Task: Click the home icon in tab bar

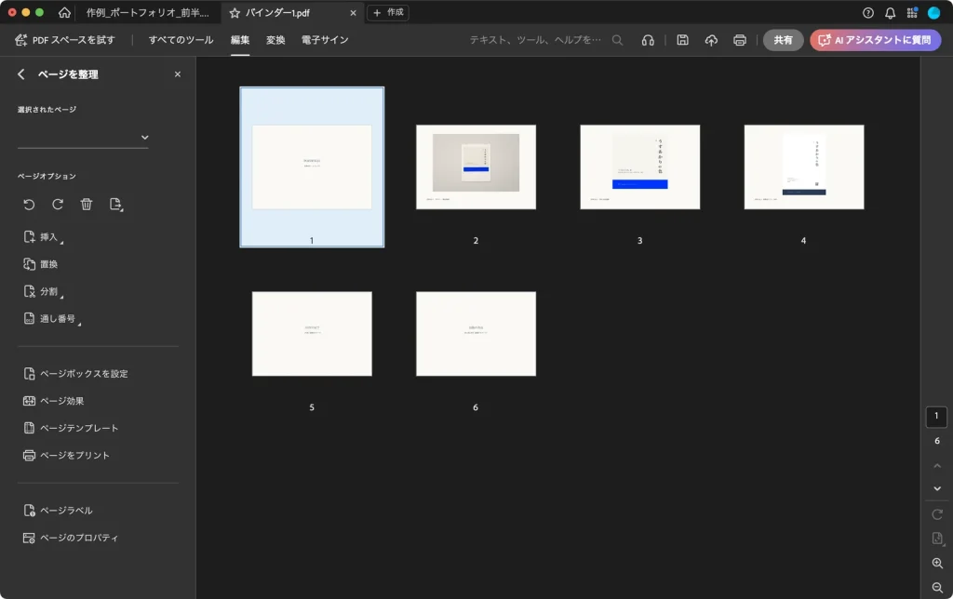Action: click(x=64, y=13)
